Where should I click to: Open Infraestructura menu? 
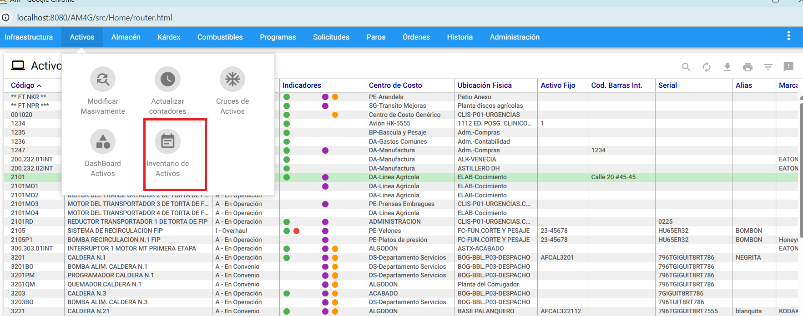coord(29,37)
